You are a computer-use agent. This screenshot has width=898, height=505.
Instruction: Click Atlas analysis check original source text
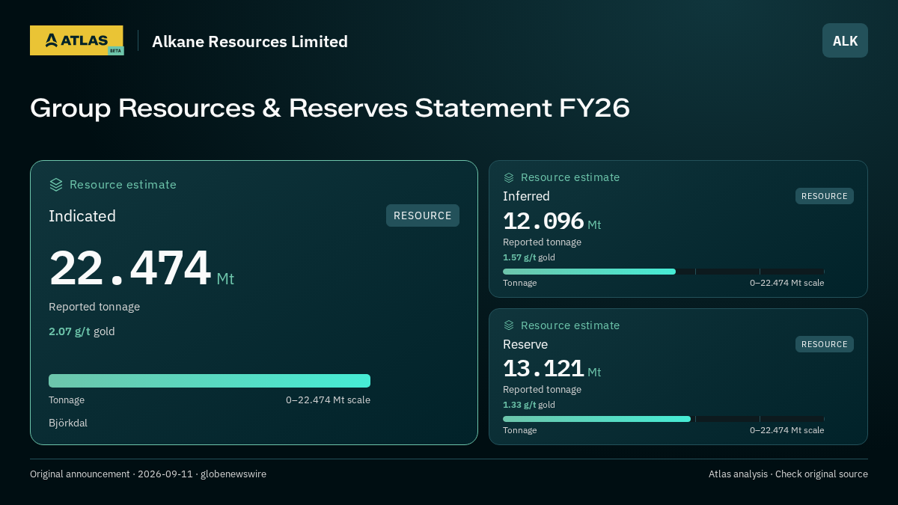(x=788, y=474)
